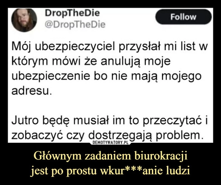Click the word "dostrzegają" in the last line
Image resolution: width=221 pixels, height=185 pixels.
(120, 136)
